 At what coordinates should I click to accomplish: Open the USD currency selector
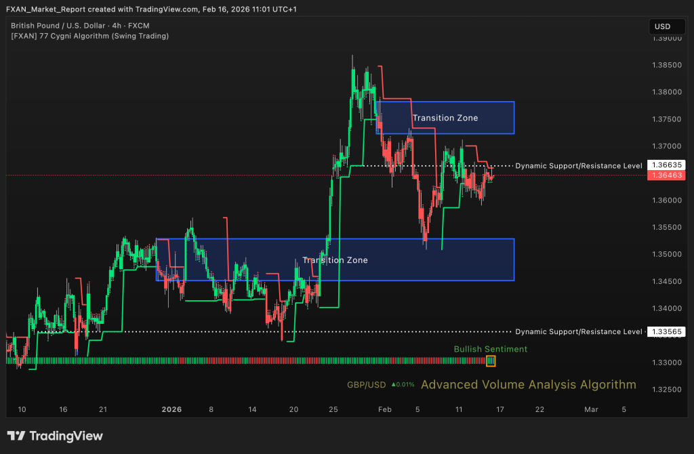(661, 26)
